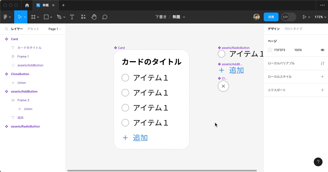Select the Comment tool

pyautogui.click(x=105, y=17)
